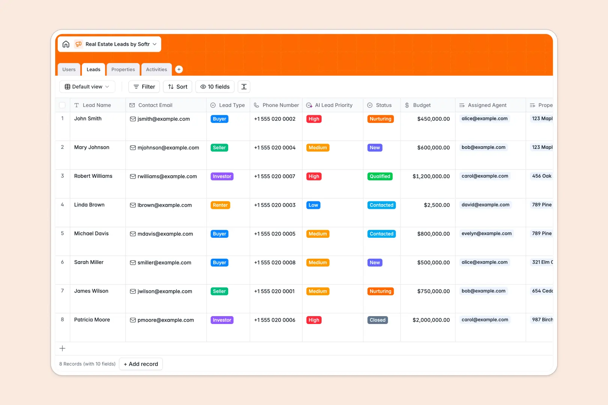Select the checkbox in the table header row
The image size is (608, 405).
click(x=62, y=105)
